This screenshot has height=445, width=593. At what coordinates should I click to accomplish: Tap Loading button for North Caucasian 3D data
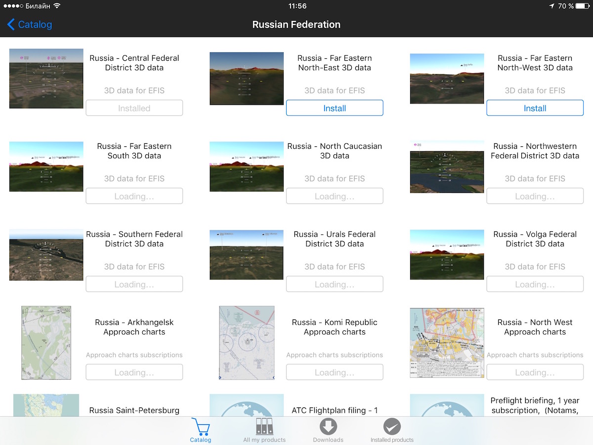click(335, 196)
